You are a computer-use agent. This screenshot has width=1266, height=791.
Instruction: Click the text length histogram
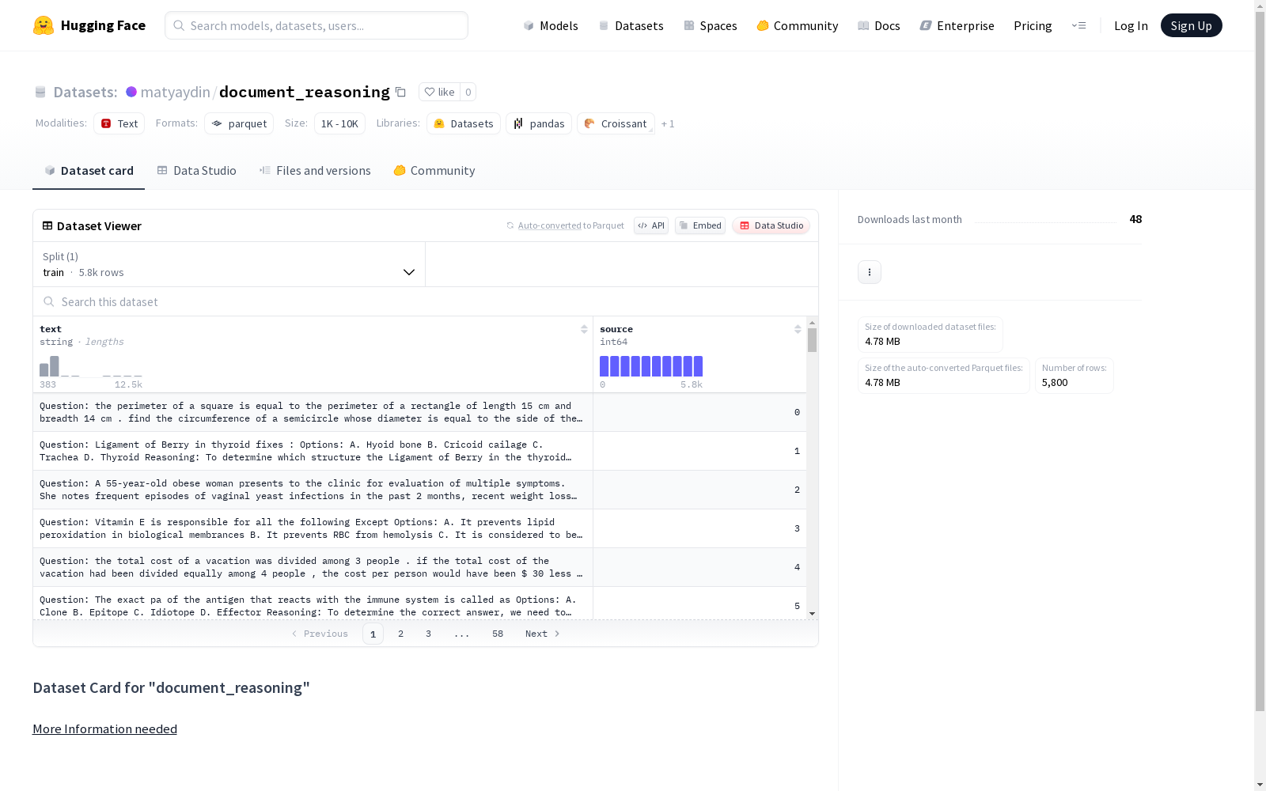click(x=91, y=366)
